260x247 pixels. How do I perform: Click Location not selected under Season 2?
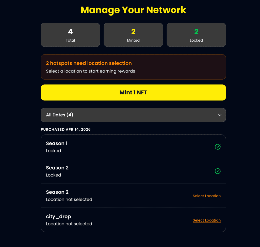coord(69,200)
